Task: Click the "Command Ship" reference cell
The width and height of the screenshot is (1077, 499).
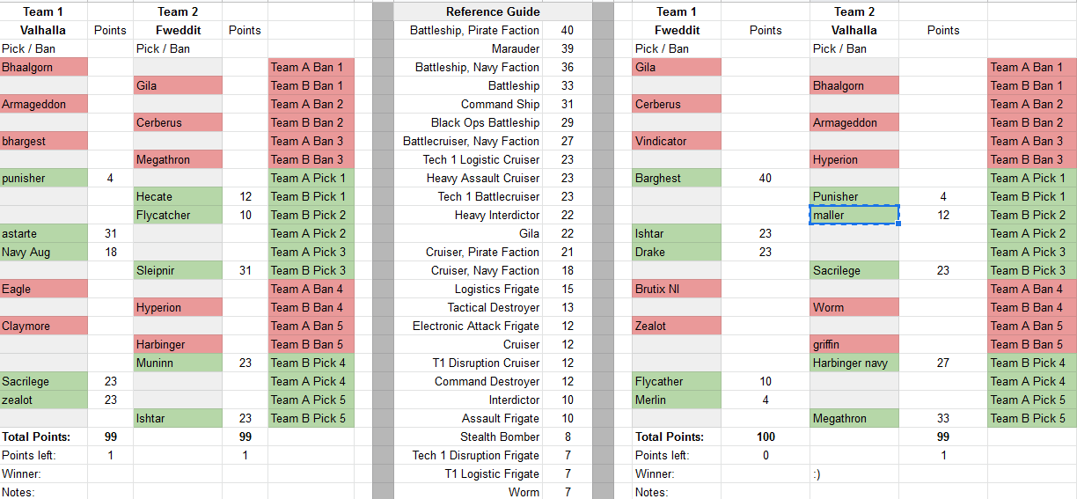Action: click(500, 104)
